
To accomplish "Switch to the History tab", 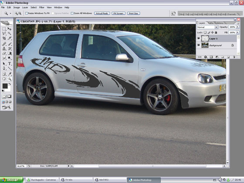I will [x=220, y=23].
